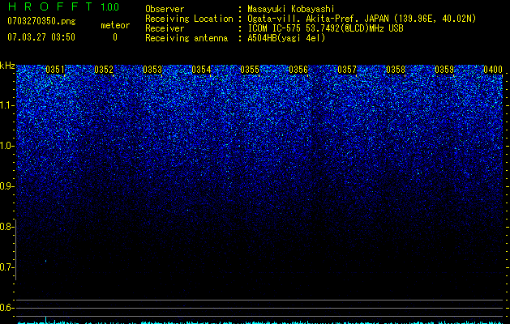Click the 0357 time marker

(x=347, y=70)
